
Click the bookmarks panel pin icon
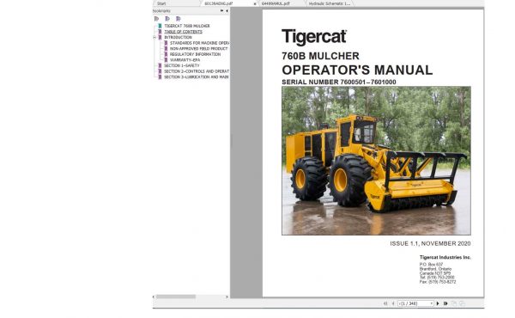coord(221,11)
